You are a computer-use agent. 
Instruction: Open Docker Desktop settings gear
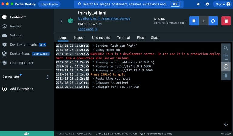coord(208,4)
